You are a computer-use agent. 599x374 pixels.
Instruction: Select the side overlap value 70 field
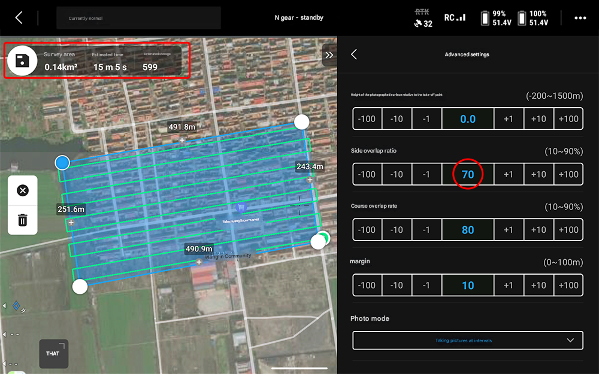[x=467, y=175]
